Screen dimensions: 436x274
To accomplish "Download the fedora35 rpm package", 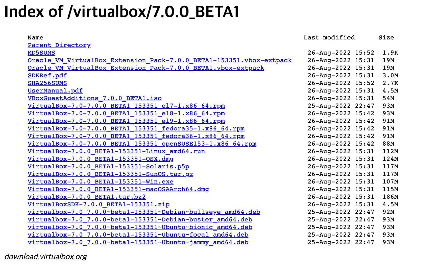I will (x=136, y=129).
